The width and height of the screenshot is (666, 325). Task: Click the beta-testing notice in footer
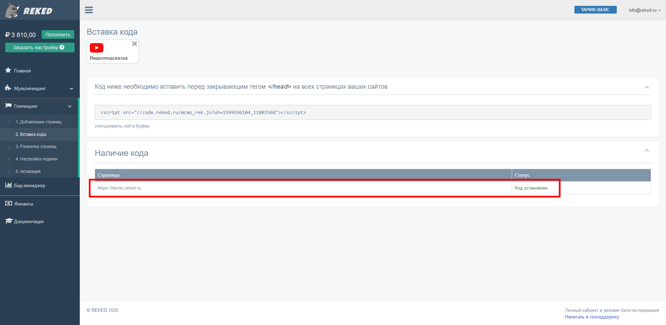[x=612, y=310]
